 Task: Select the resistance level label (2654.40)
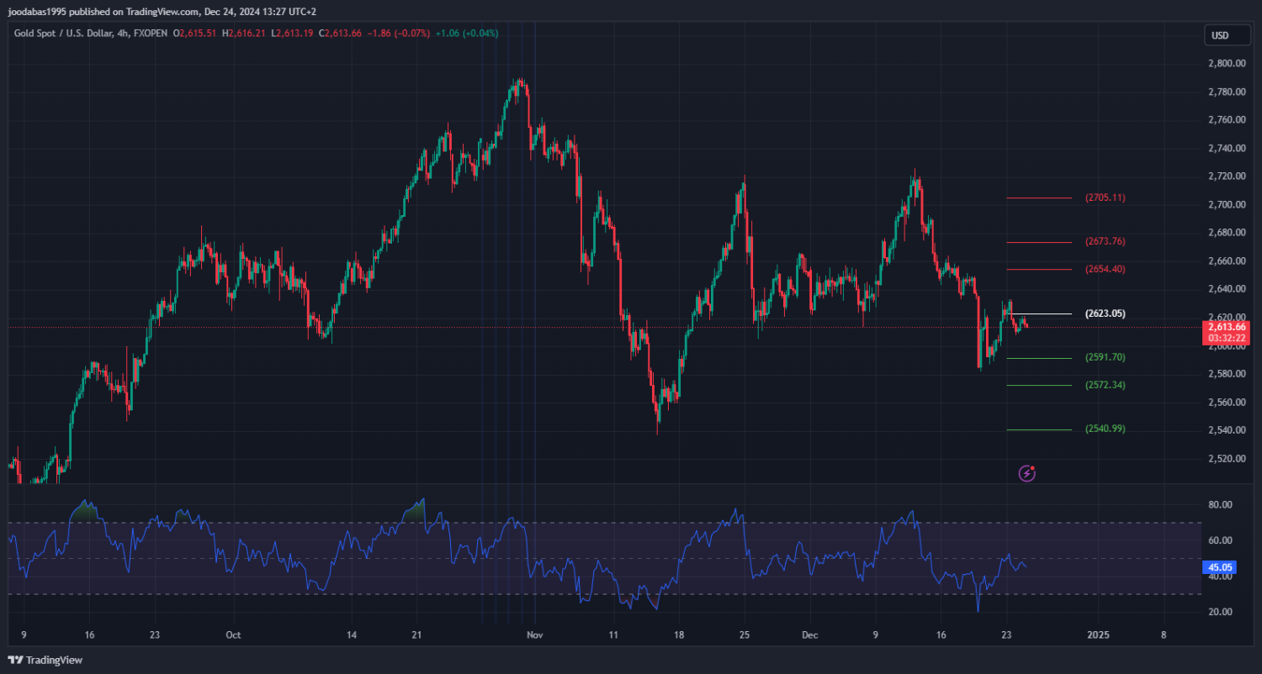[1105, 269]
